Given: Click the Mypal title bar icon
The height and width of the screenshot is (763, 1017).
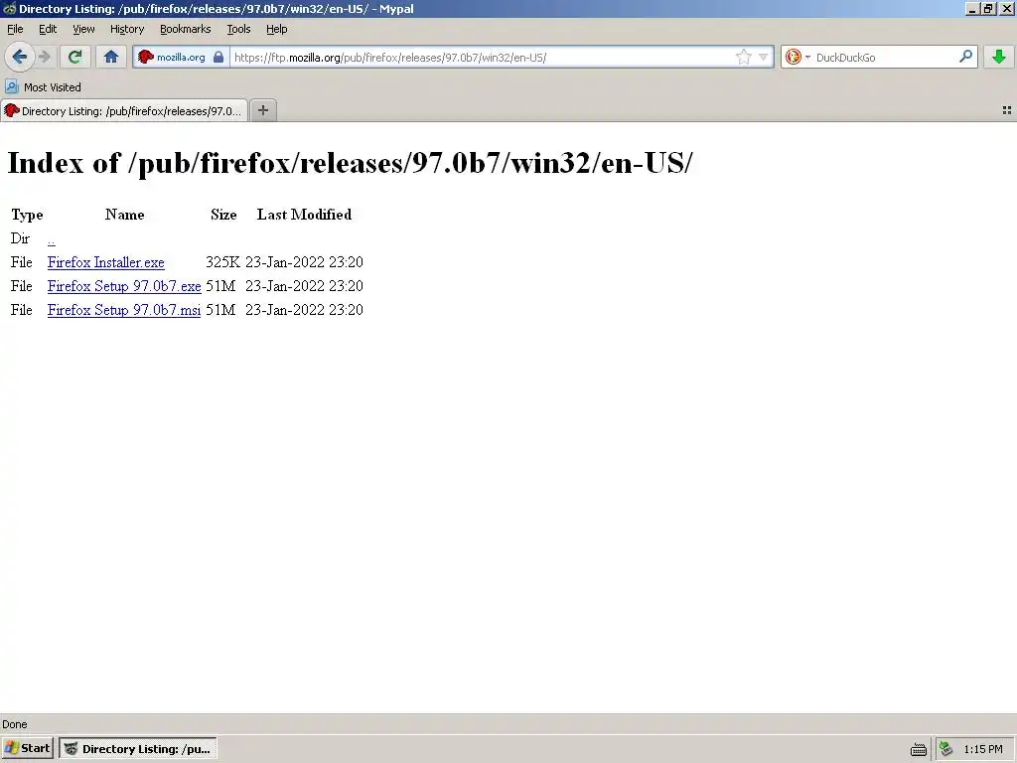Looking at the screenshot, I should 9,8.
